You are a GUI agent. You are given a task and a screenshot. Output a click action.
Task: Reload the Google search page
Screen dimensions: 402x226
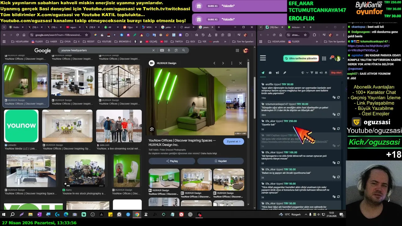pos(18,35)
